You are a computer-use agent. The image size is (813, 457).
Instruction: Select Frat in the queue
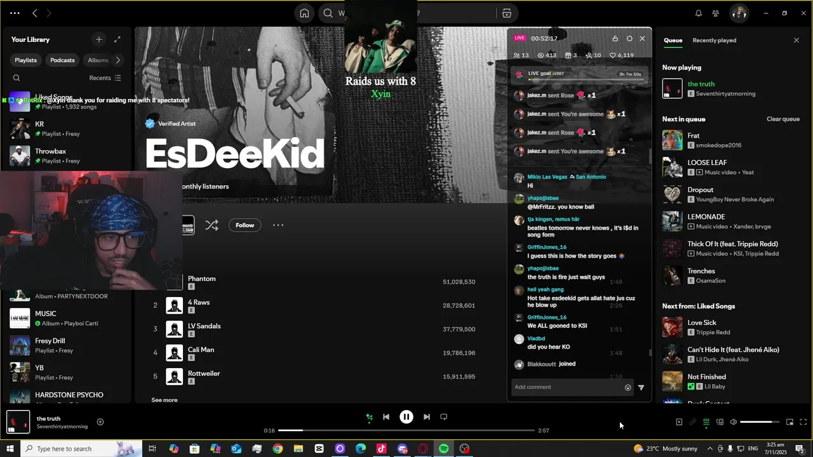coord(730,140)
